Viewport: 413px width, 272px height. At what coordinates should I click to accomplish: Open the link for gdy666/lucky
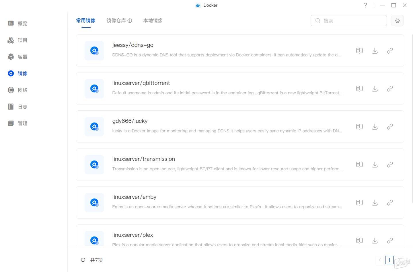[390, 127]
